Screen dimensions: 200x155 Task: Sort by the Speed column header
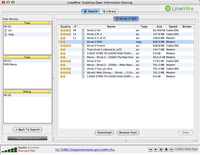tap(173, 27)
